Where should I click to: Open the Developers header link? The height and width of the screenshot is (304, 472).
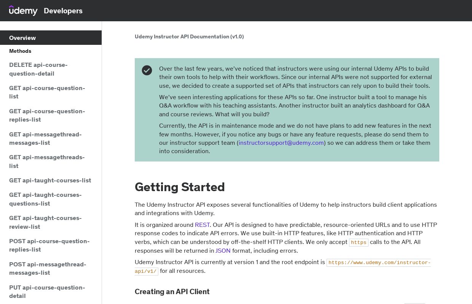click(x=63, y=11)
